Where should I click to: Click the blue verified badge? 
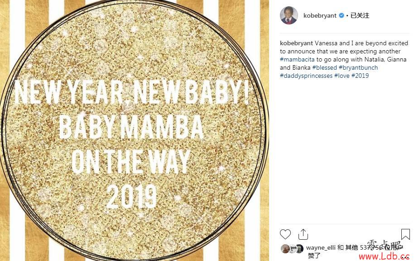(x=342, y=15)
